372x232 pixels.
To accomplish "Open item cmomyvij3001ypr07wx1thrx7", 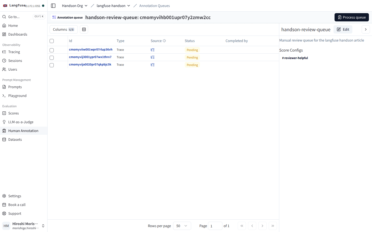I will pyautogui.click(x=90, y=57).
